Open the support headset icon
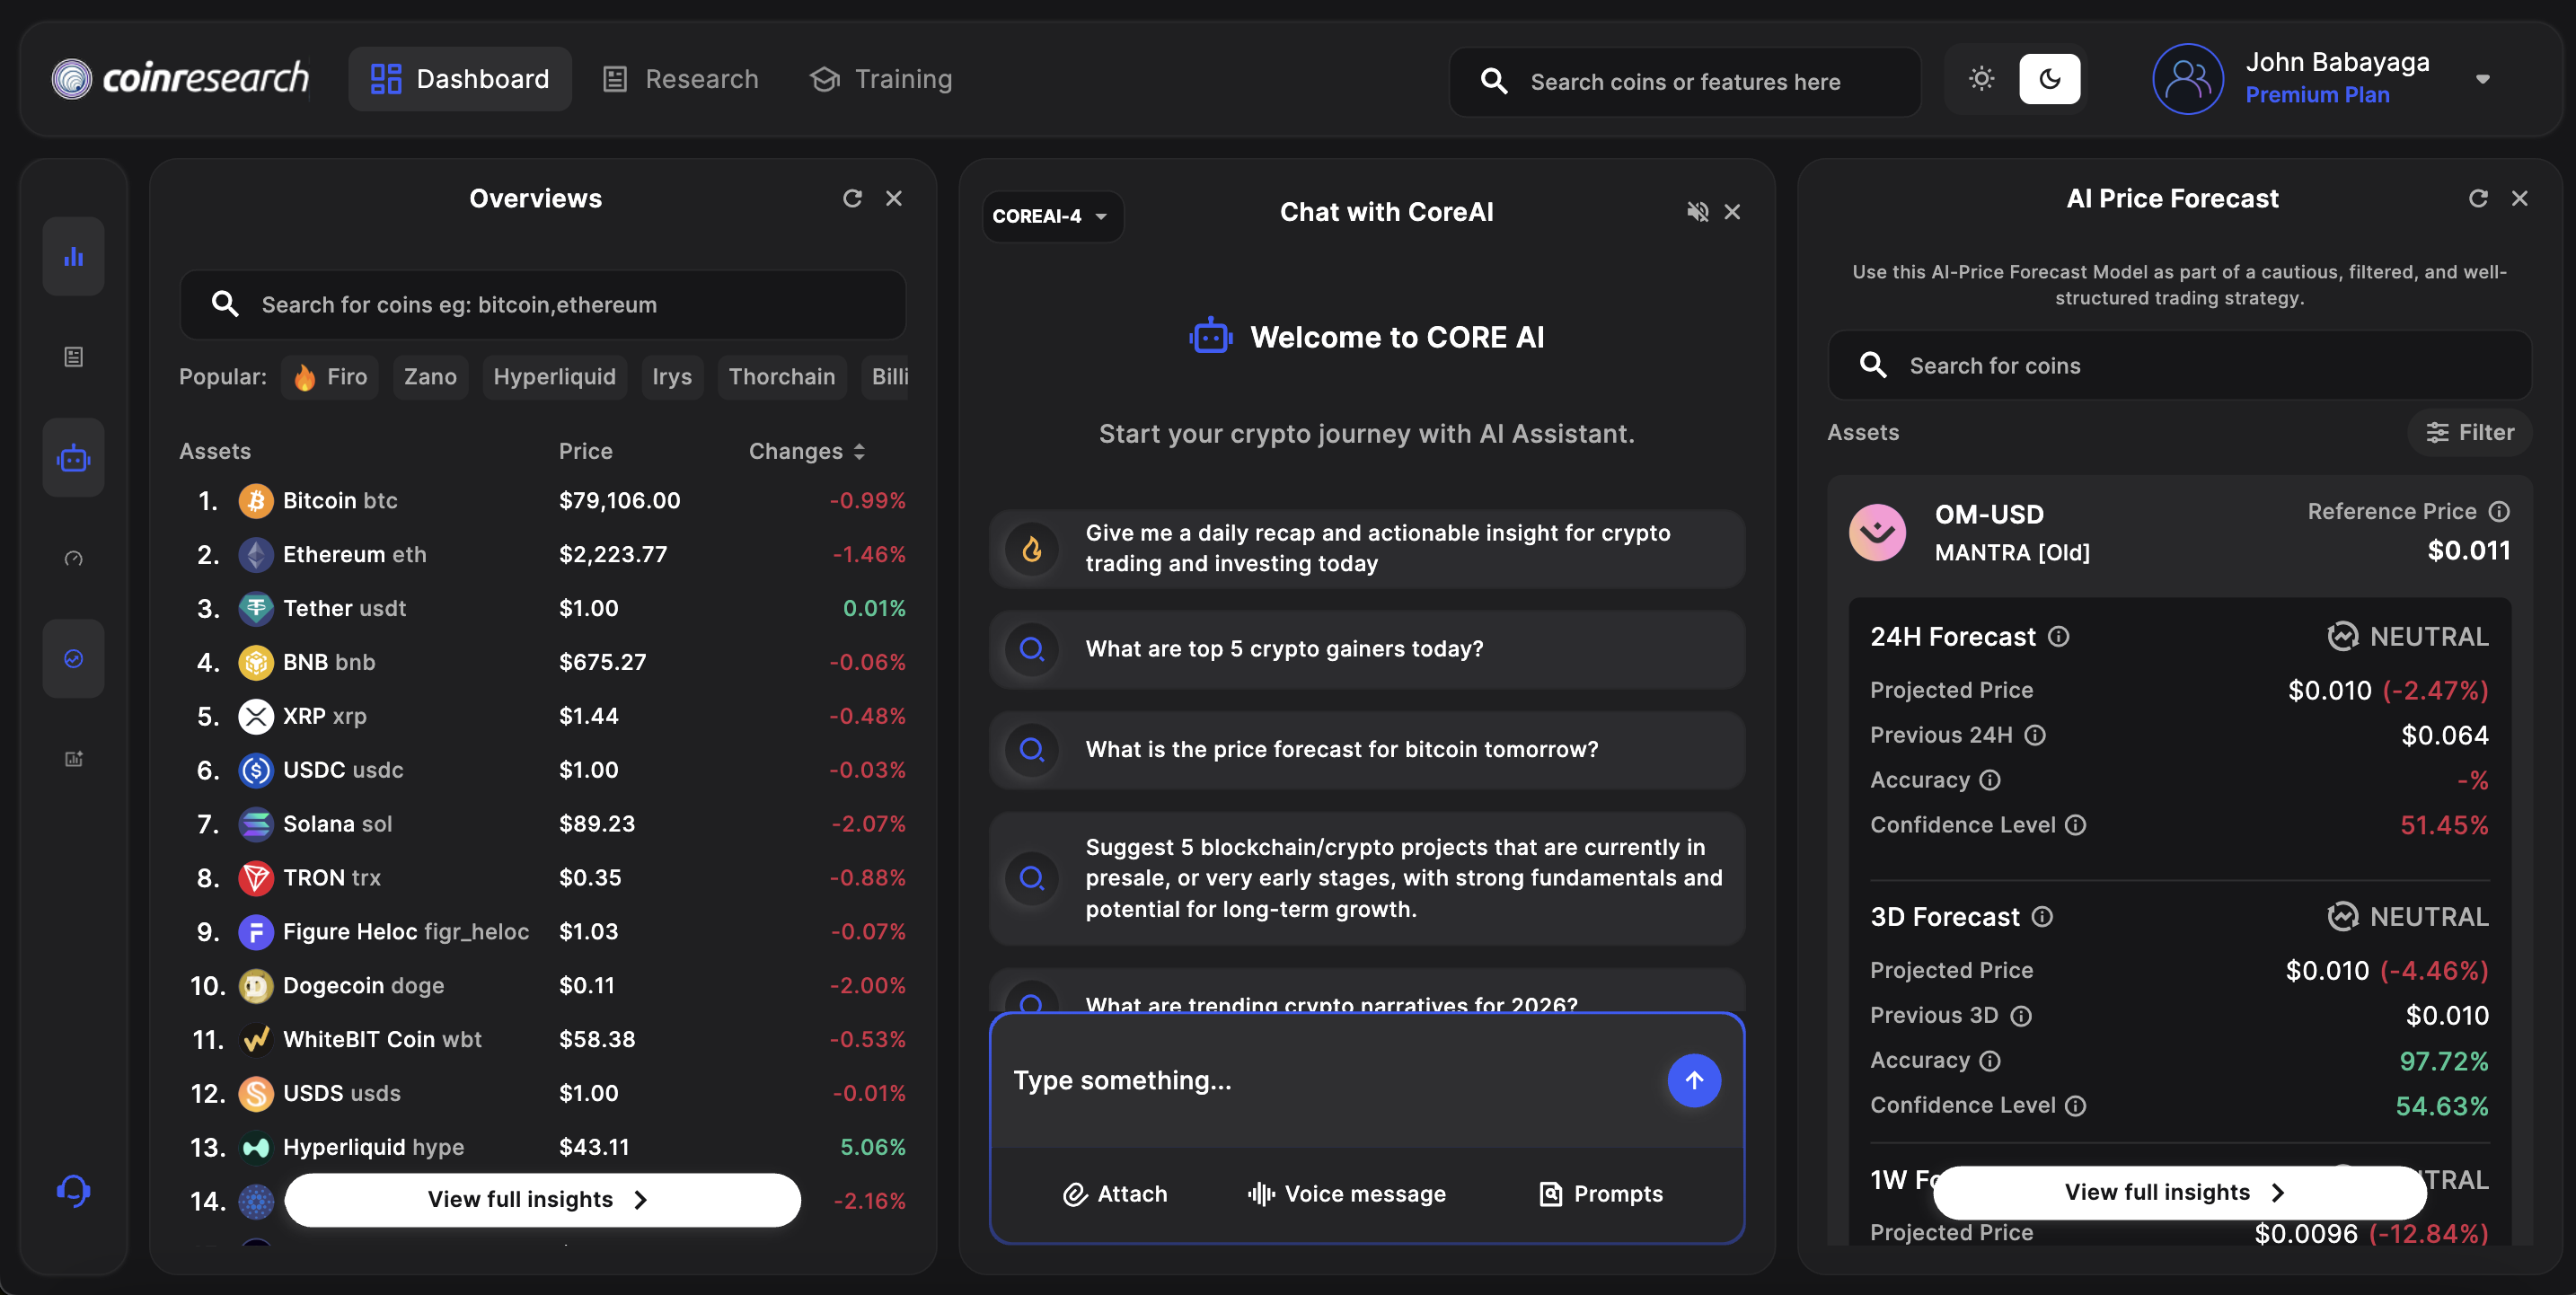The height and width of the screenshot is (1295, 2576). (x=73, y=1190)
